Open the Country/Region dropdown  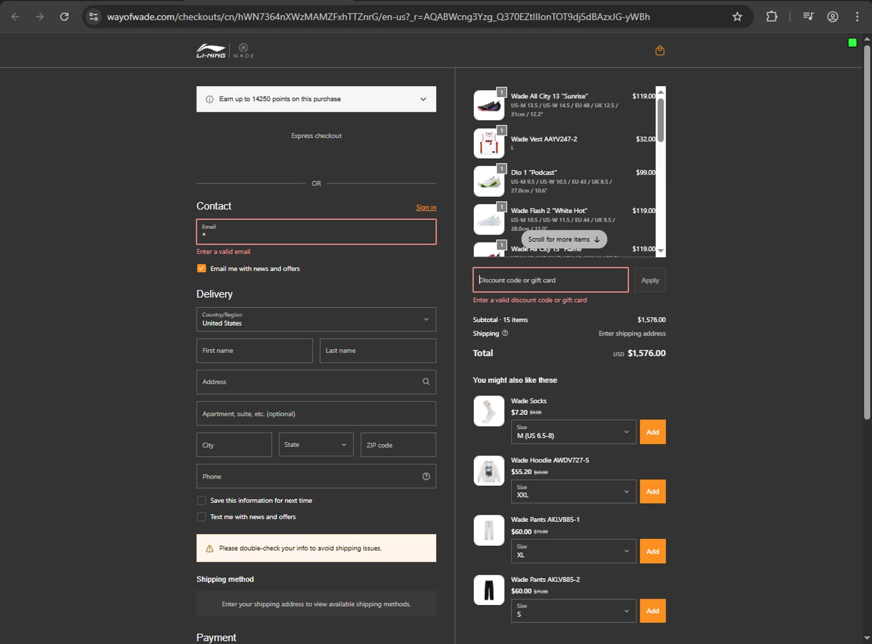pyautogui.click(x=316, y=319)
